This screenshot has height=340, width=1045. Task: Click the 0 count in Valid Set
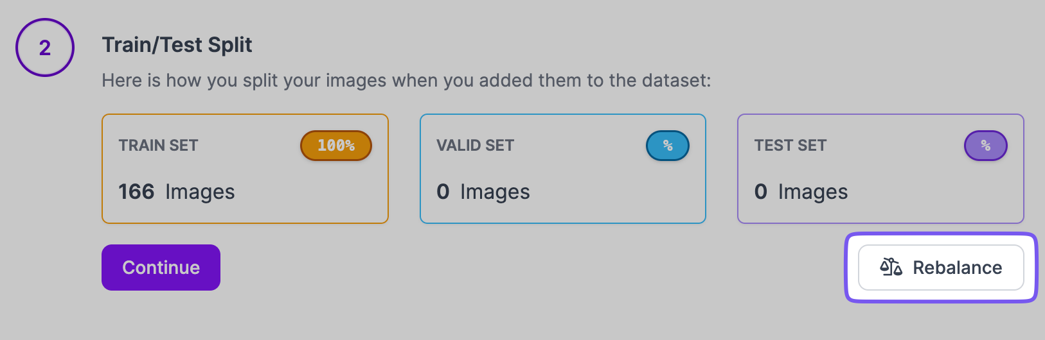443,192
